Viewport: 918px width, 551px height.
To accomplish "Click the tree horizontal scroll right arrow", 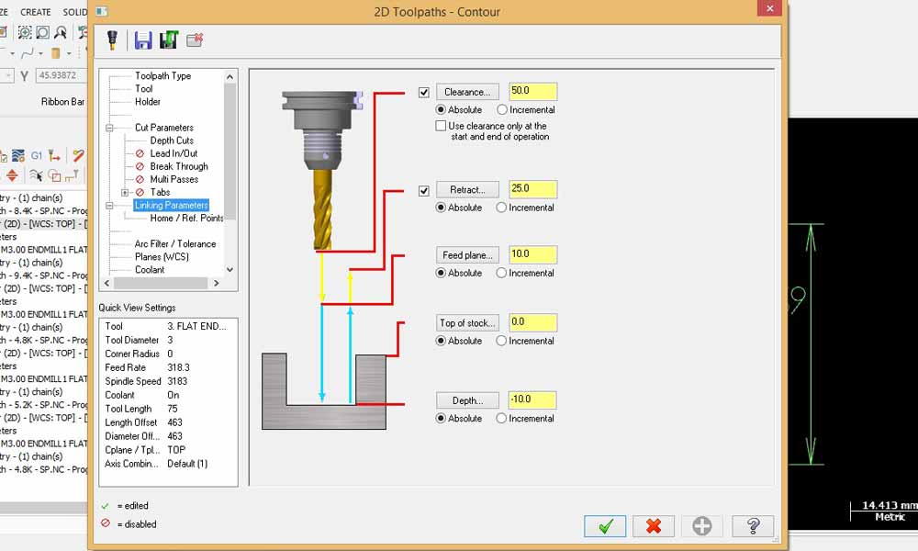I will pos(216,284).
